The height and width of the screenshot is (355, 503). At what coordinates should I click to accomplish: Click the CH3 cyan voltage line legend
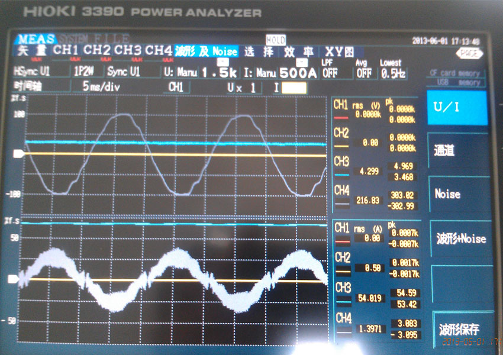coord(341,175)
